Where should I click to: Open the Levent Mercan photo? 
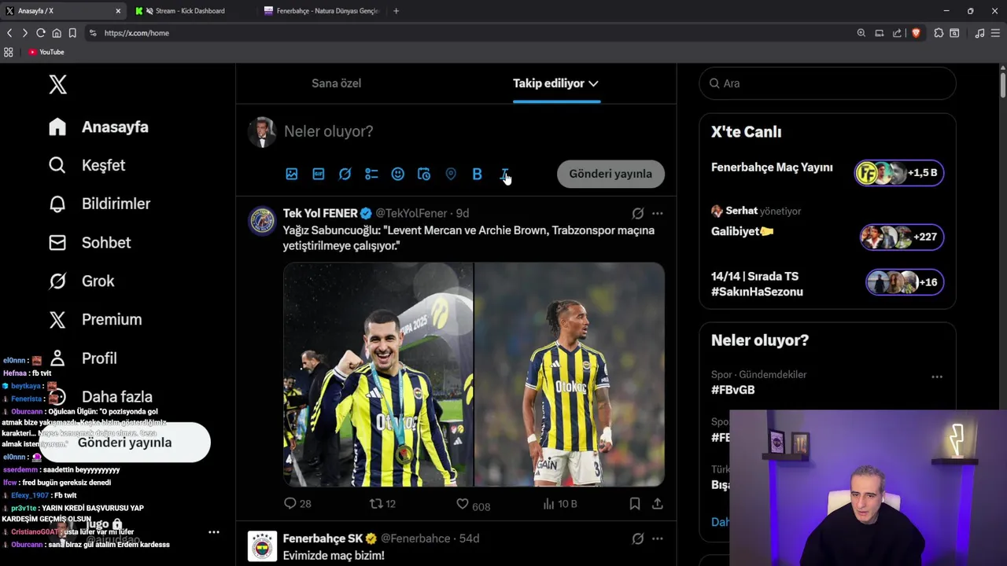378,375
